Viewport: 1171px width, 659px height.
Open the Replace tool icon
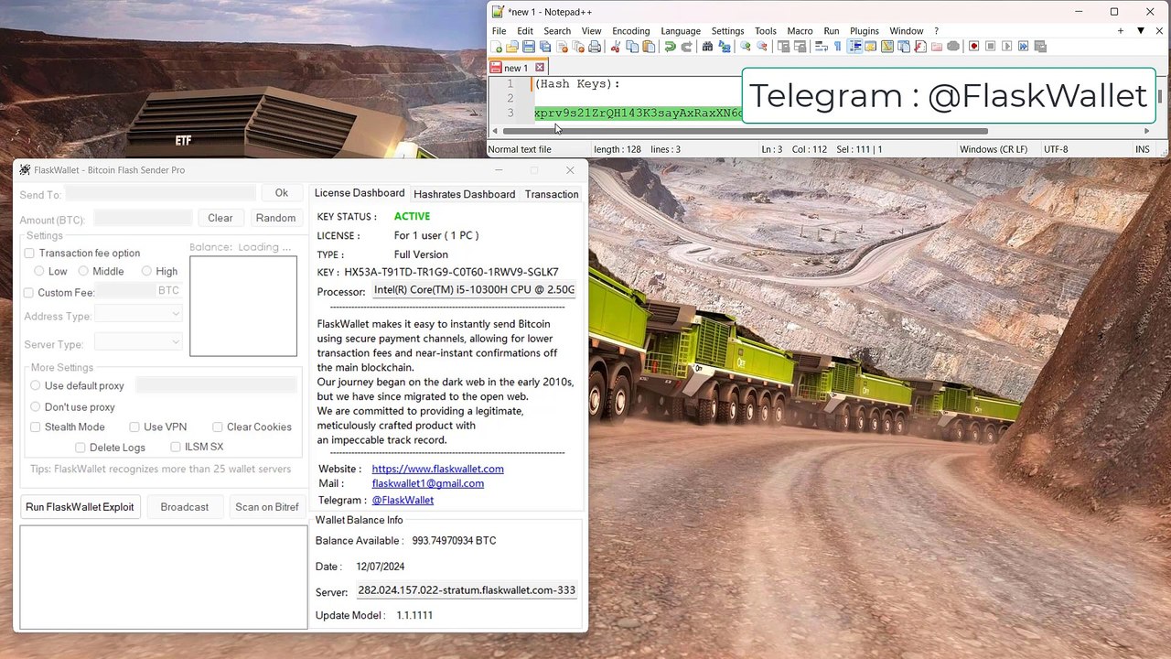[x=725, y=47]
